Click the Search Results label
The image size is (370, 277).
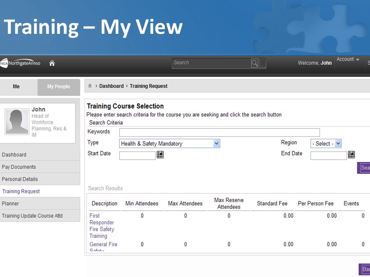point(105,188)
